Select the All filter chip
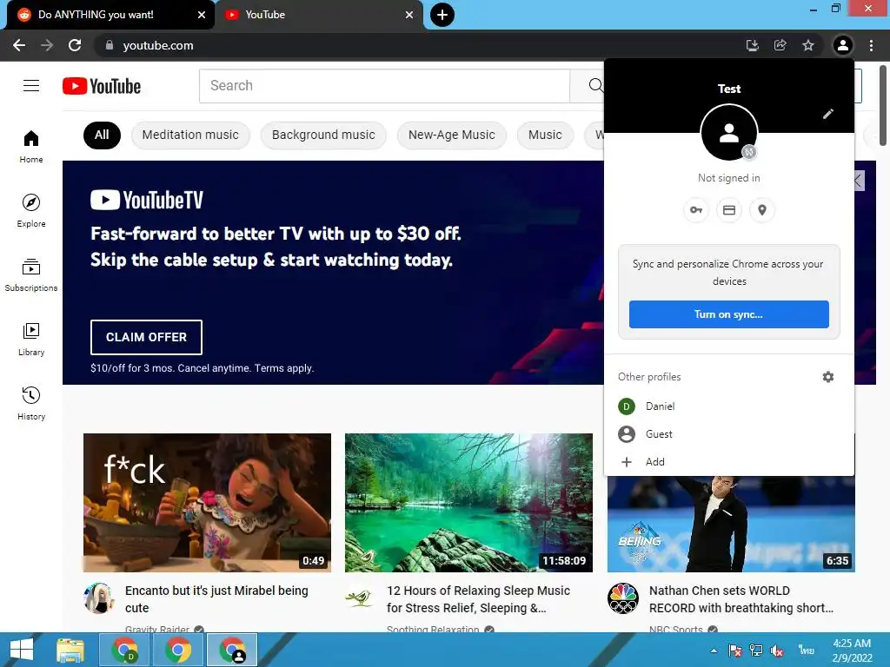890x667 pixels. [103, 135]
